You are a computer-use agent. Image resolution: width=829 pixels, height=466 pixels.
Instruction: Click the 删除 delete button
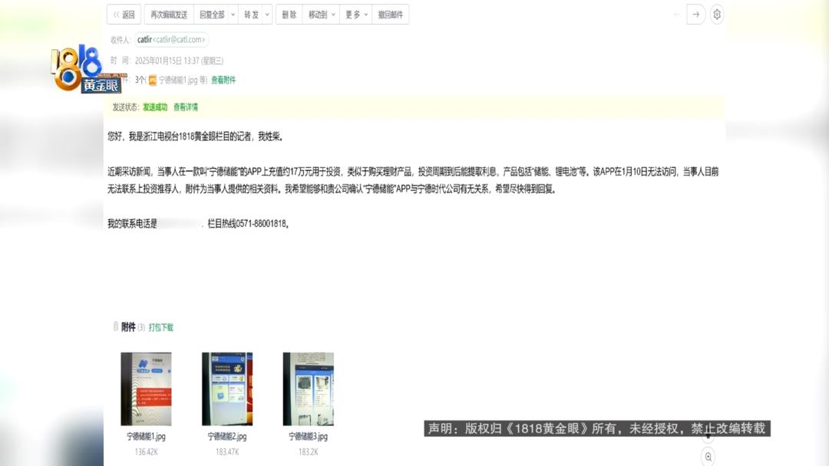[289, 15]
